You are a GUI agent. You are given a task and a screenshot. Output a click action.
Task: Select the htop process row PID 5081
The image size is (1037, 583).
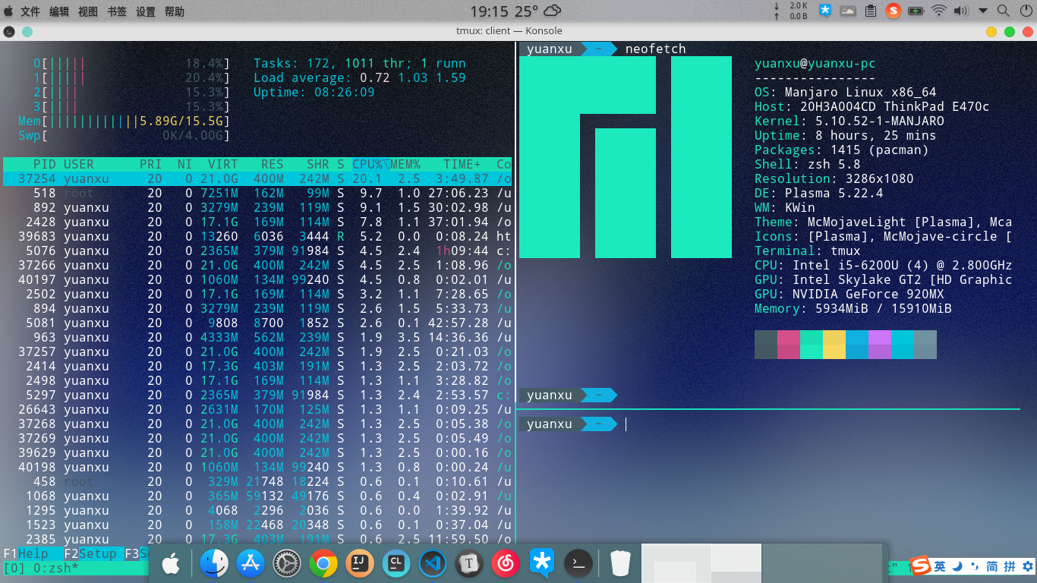coord(257,323)
